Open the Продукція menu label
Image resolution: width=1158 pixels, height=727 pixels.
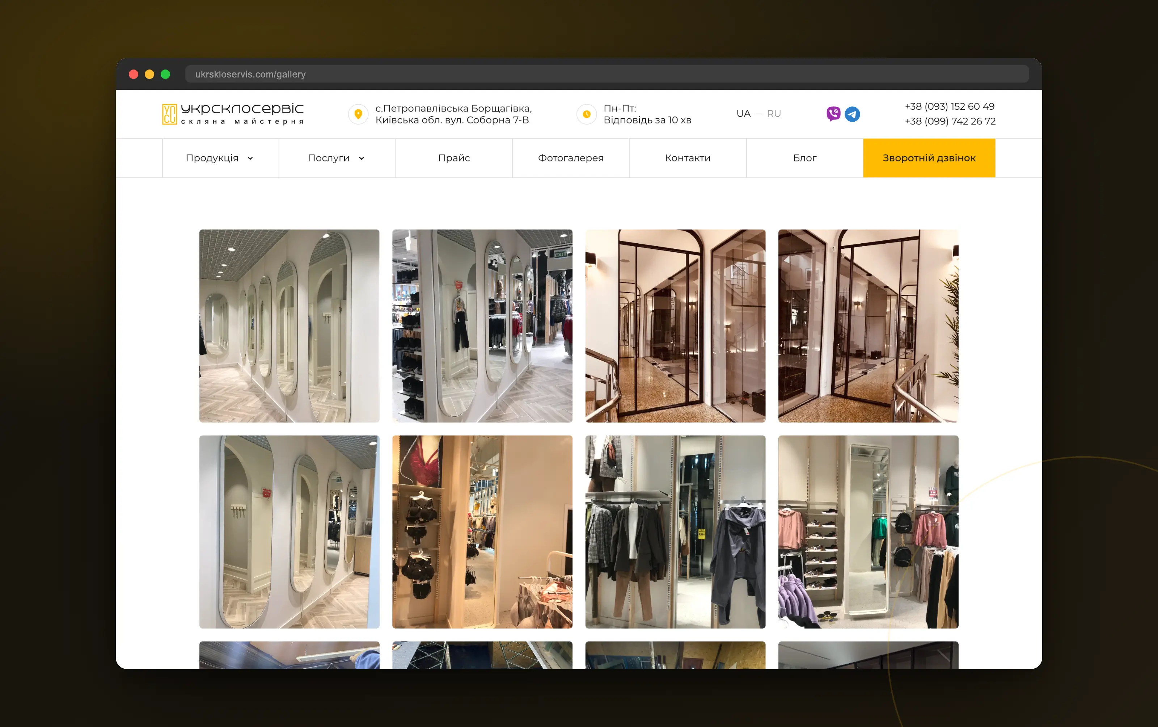212,158
